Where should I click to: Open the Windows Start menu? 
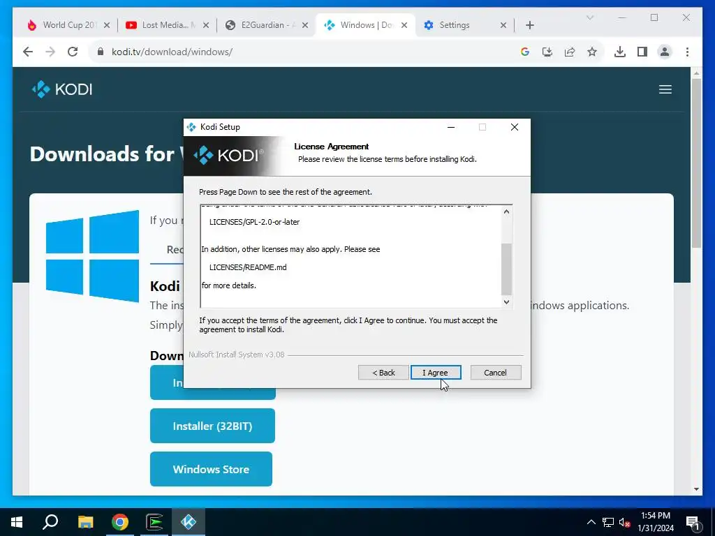(17, 522)
